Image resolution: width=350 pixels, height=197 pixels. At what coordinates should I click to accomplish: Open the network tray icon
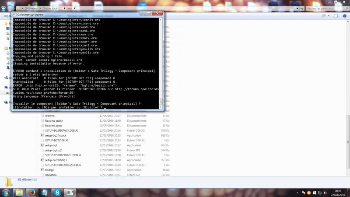coord(320,193)
